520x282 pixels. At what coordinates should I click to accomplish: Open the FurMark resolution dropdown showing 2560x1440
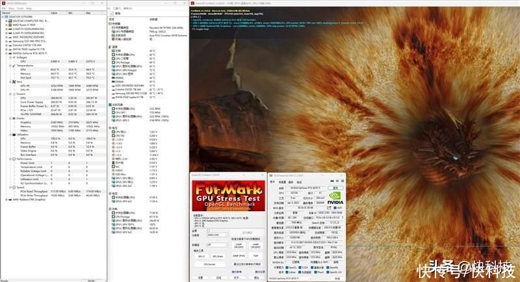click(x=218, y=235)
